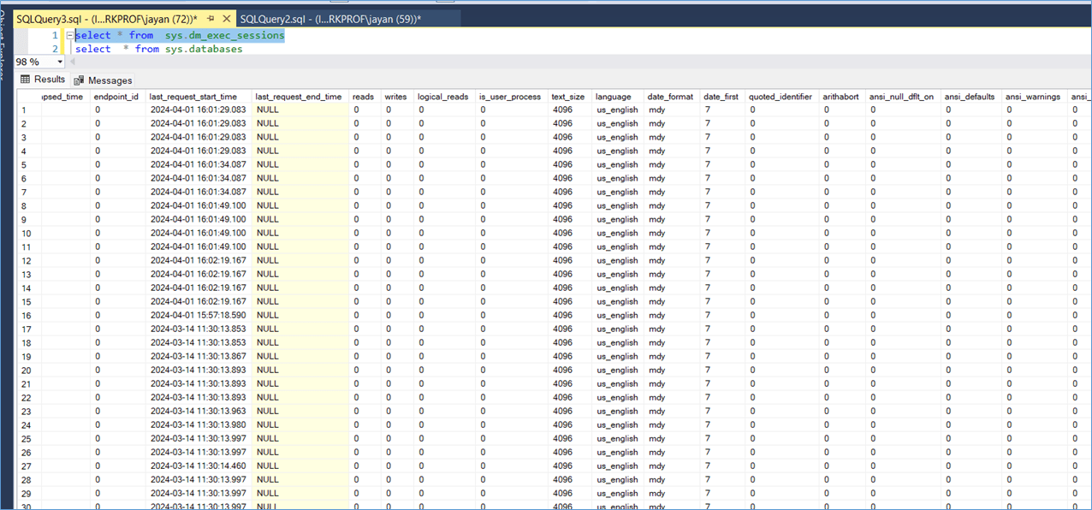Viewport: 1092px width, 510px height.
Task: Click the reads column header
Action: 363,97
